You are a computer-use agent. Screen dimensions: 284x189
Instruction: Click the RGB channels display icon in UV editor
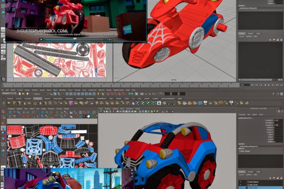coord(85,116)
